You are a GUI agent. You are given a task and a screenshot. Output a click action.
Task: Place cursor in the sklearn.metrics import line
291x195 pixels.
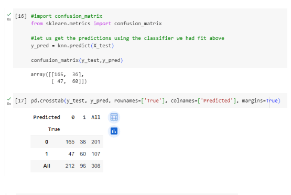[x=96, y=24]
